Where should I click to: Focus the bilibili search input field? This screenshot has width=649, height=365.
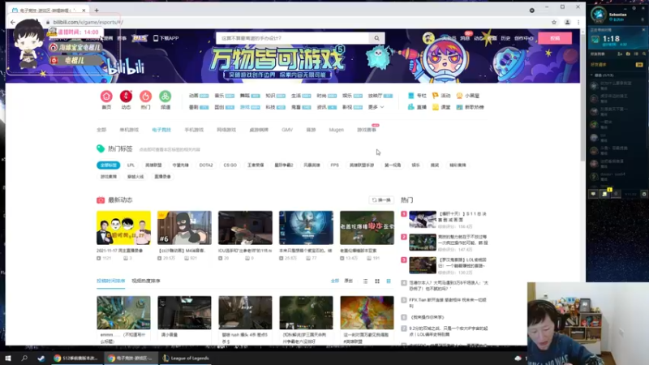pos(293,38)
